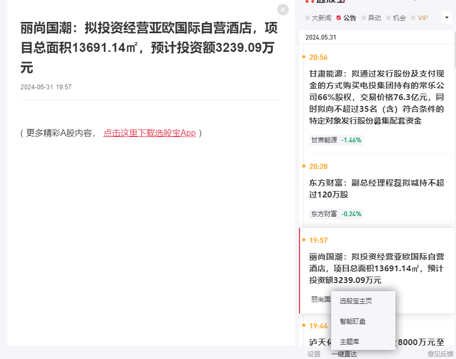456x359 pixels.
Task: Open 意见反馈 feedback link
Action: [x=440, y=354]
